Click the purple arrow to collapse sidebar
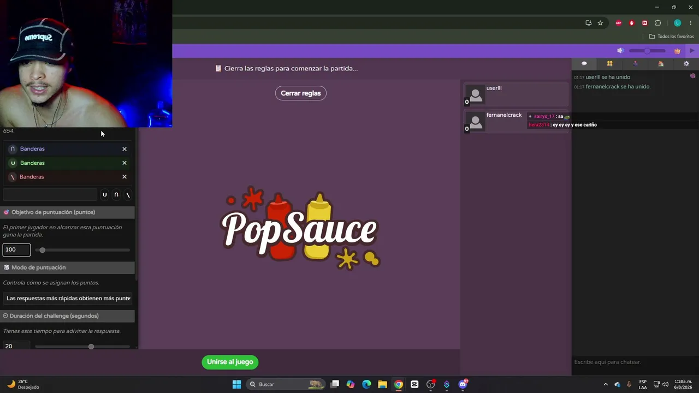The height and width of the screenshot is (393, 699). tap(692, 51)
